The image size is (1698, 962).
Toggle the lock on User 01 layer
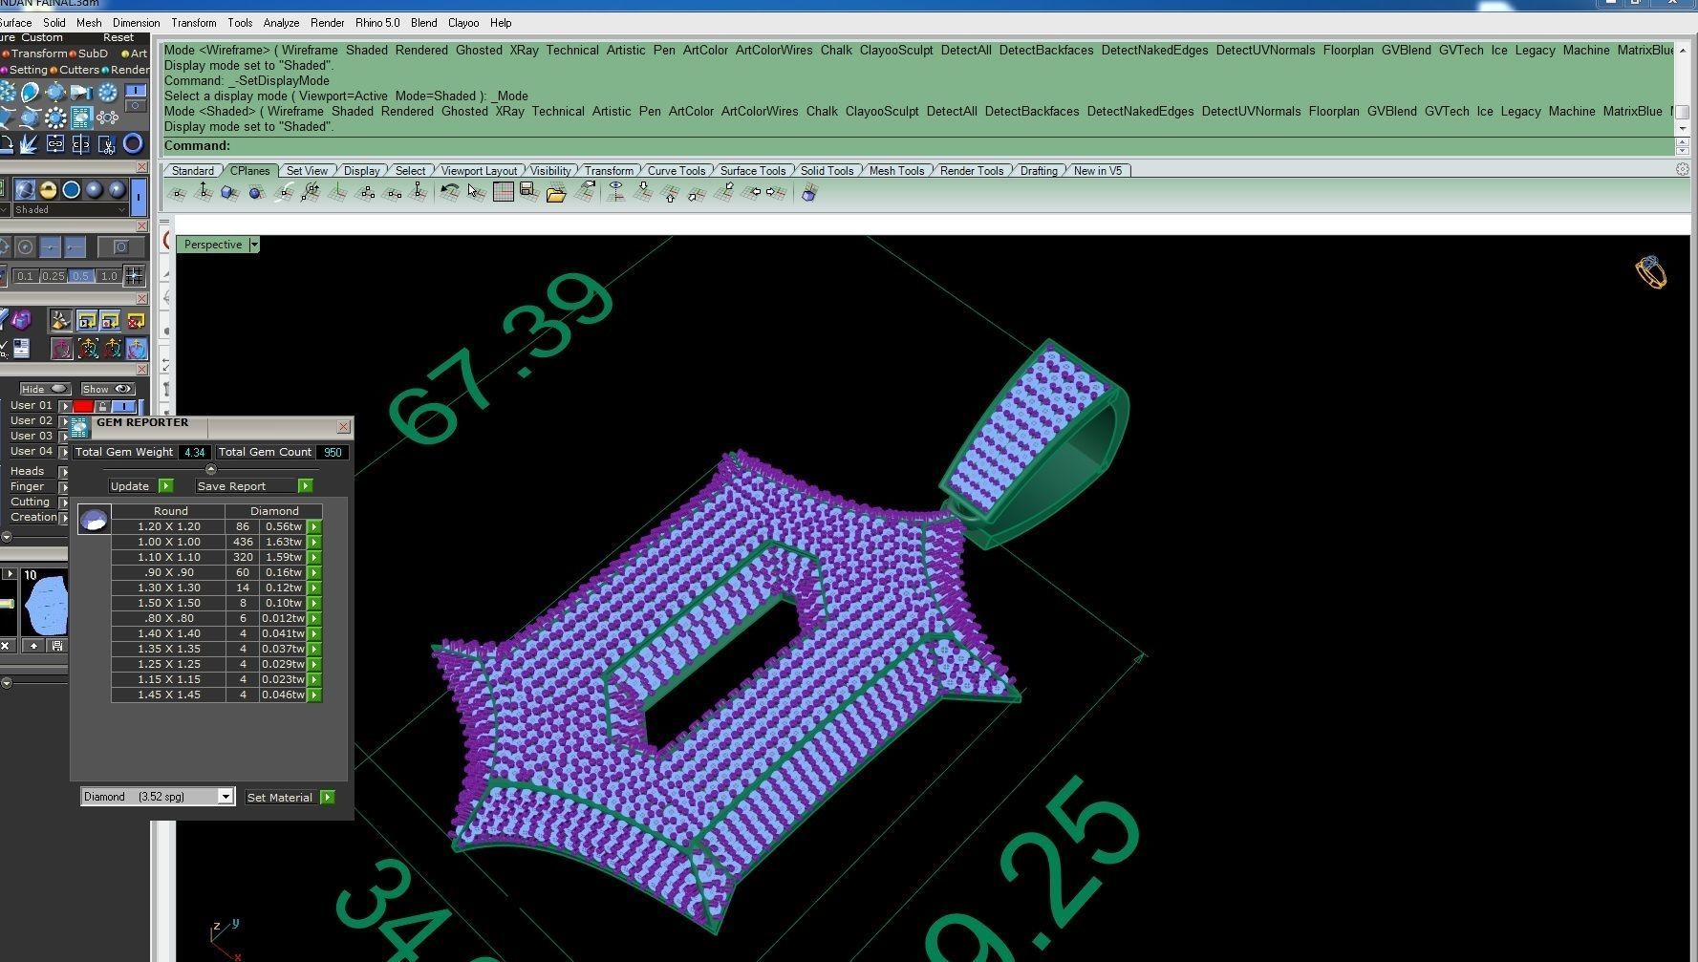click(103, 406)
